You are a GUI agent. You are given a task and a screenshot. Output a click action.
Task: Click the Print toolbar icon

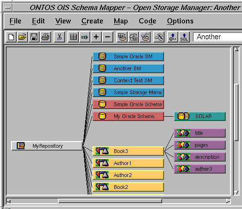45,37
